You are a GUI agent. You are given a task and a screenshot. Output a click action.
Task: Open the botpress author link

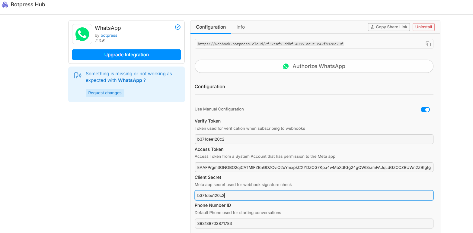(x=109, y=36)
